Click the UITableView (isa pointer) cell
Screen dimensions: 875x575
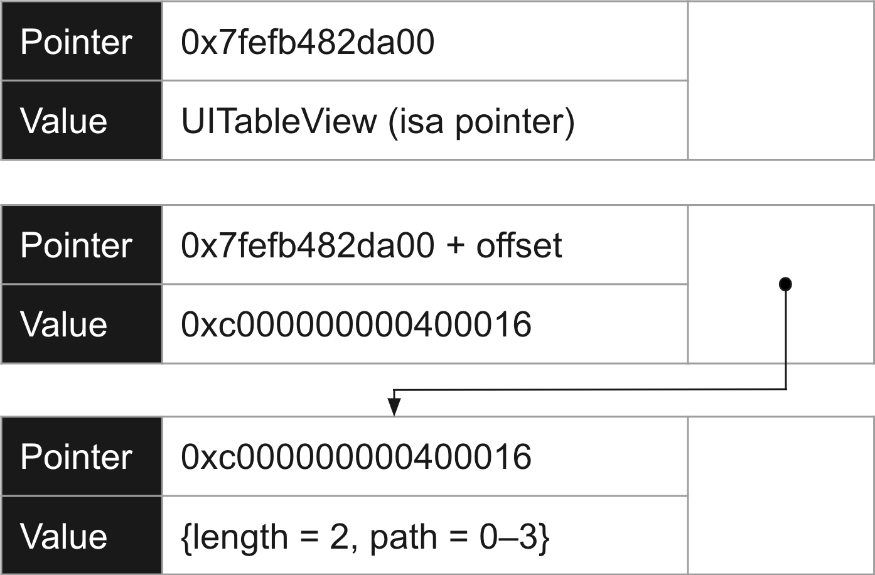pyautogui.click(x=425, y=120)
